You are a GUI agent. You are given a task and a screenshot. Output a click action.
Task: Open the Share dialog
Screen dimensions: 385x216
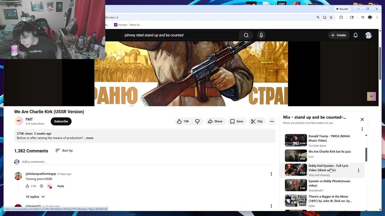point(215,121)
